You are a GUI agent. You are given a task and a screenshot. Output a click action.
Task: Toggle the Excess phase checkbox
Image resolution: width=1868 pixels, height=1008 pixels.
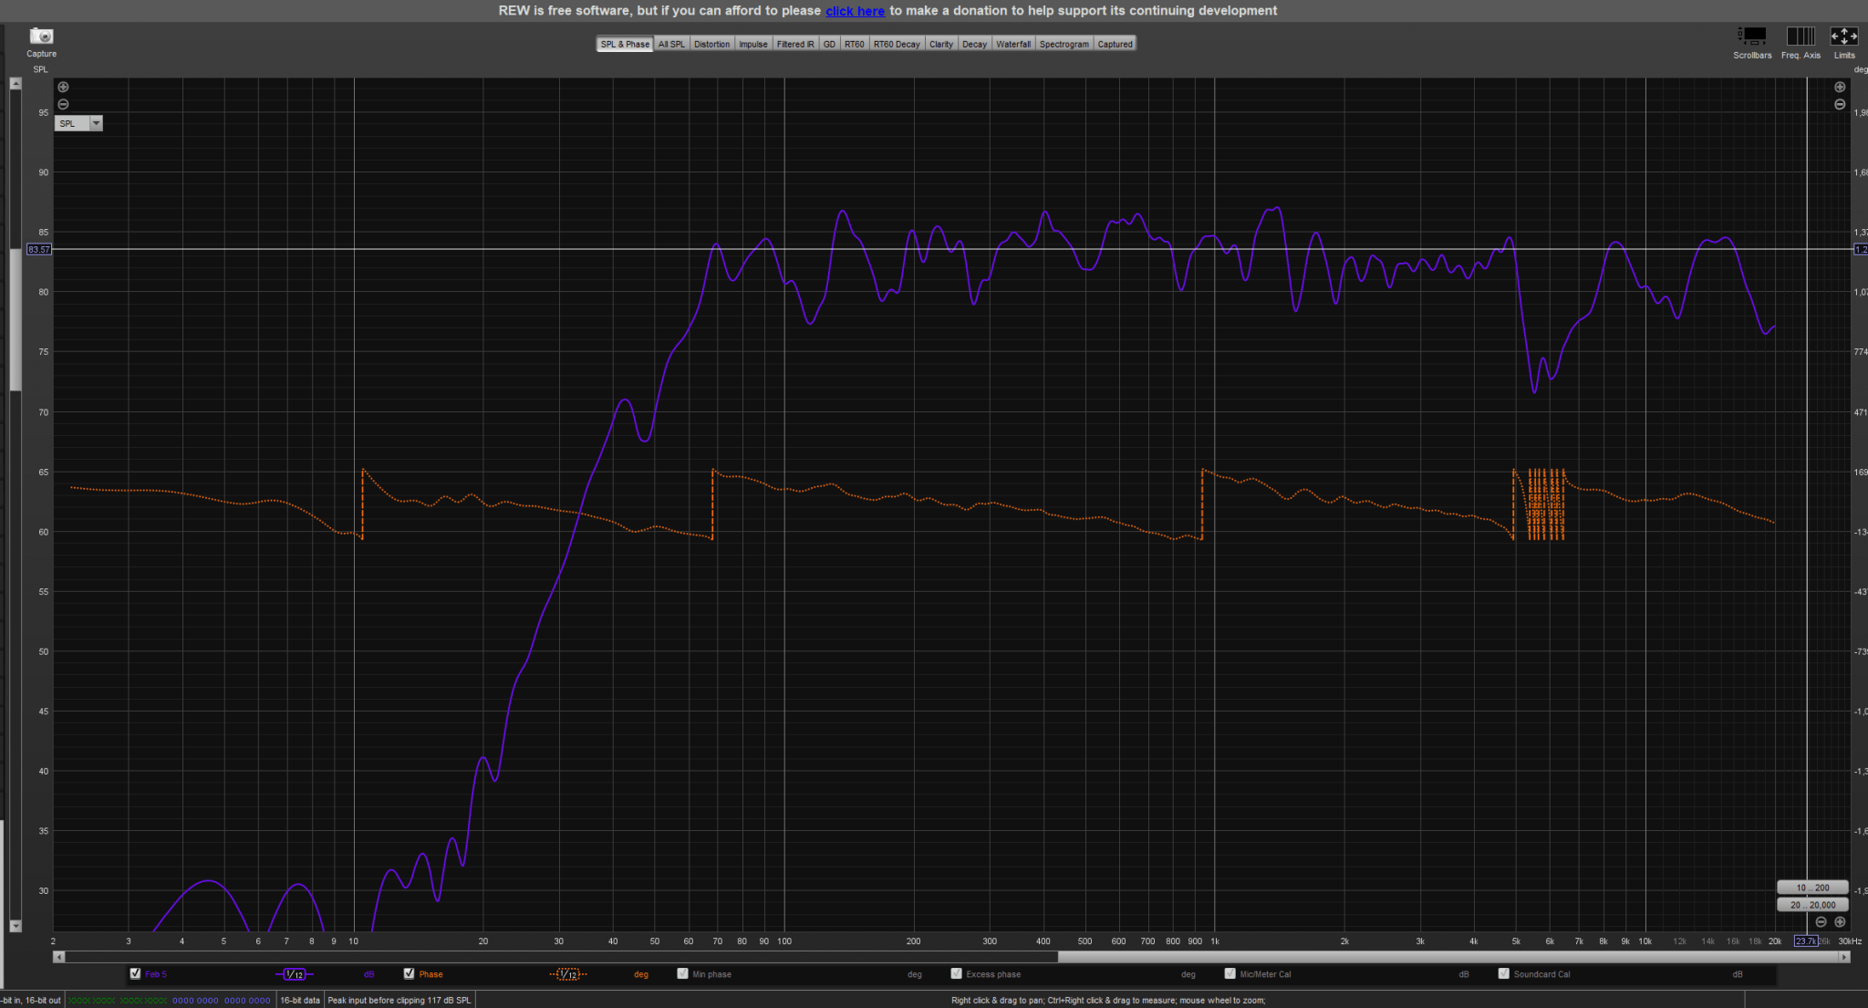click(x=956, y=973)
